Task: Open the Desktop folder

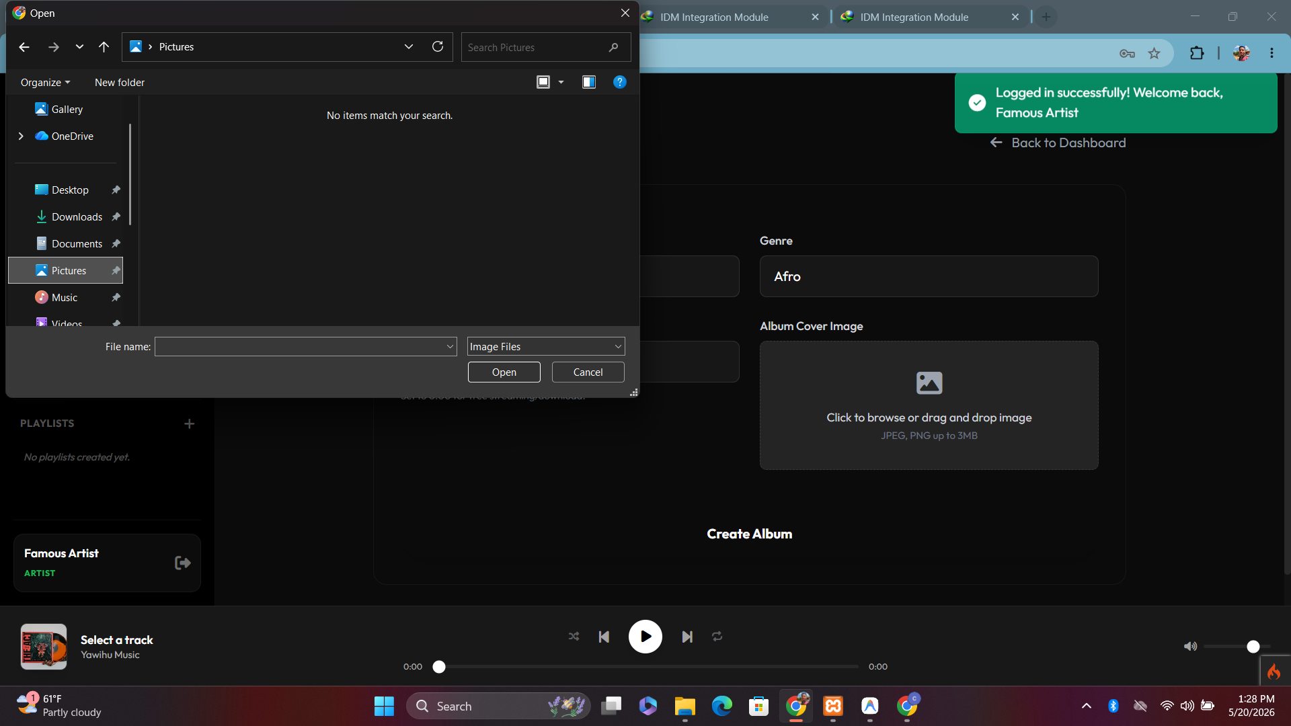Action: pyautogui.click(x=70, y=190)
